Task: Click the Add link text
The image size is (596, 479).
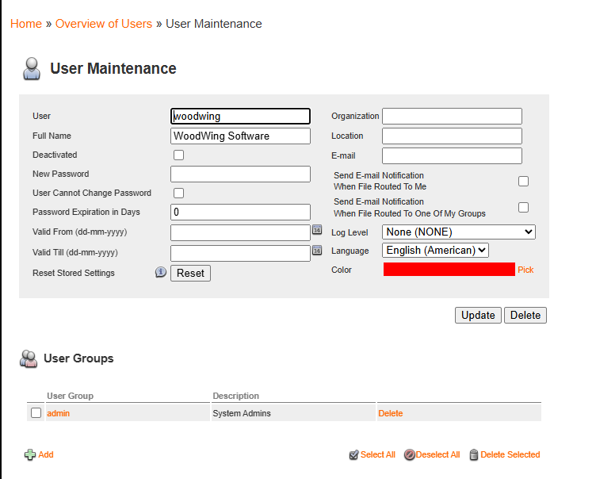Action: coord(46,454)
